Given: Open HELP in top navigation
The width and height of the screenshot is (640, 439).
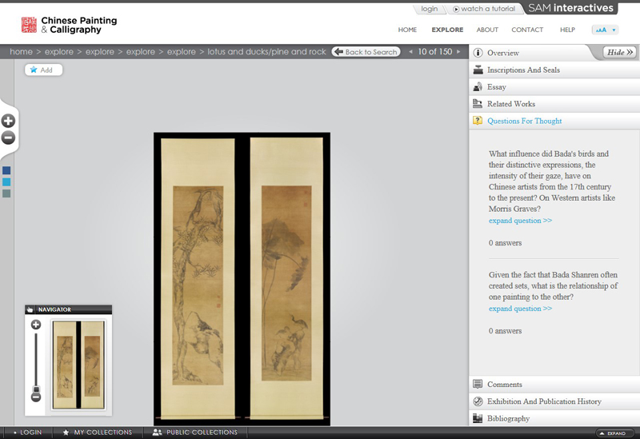Looking at the screenshot, I should pyautogui.click(x=567, y=30).
